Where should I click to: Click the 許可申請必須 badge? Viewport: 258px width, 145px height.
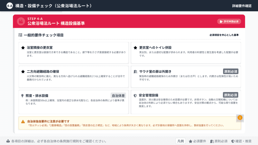[x=229, y=22]
